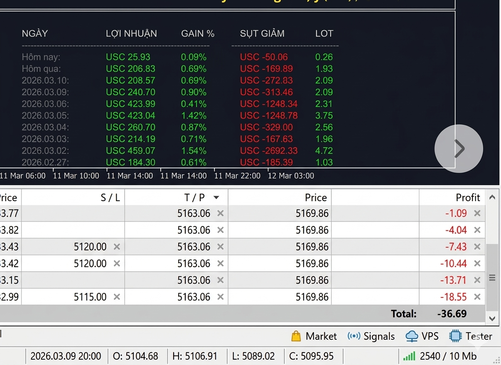Close the position showing profit -4.04
Screen dimensions: 501x365
477,230
